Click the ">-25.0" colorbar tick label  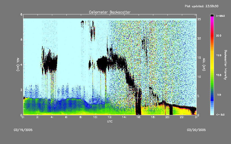[x=220, y=16]
